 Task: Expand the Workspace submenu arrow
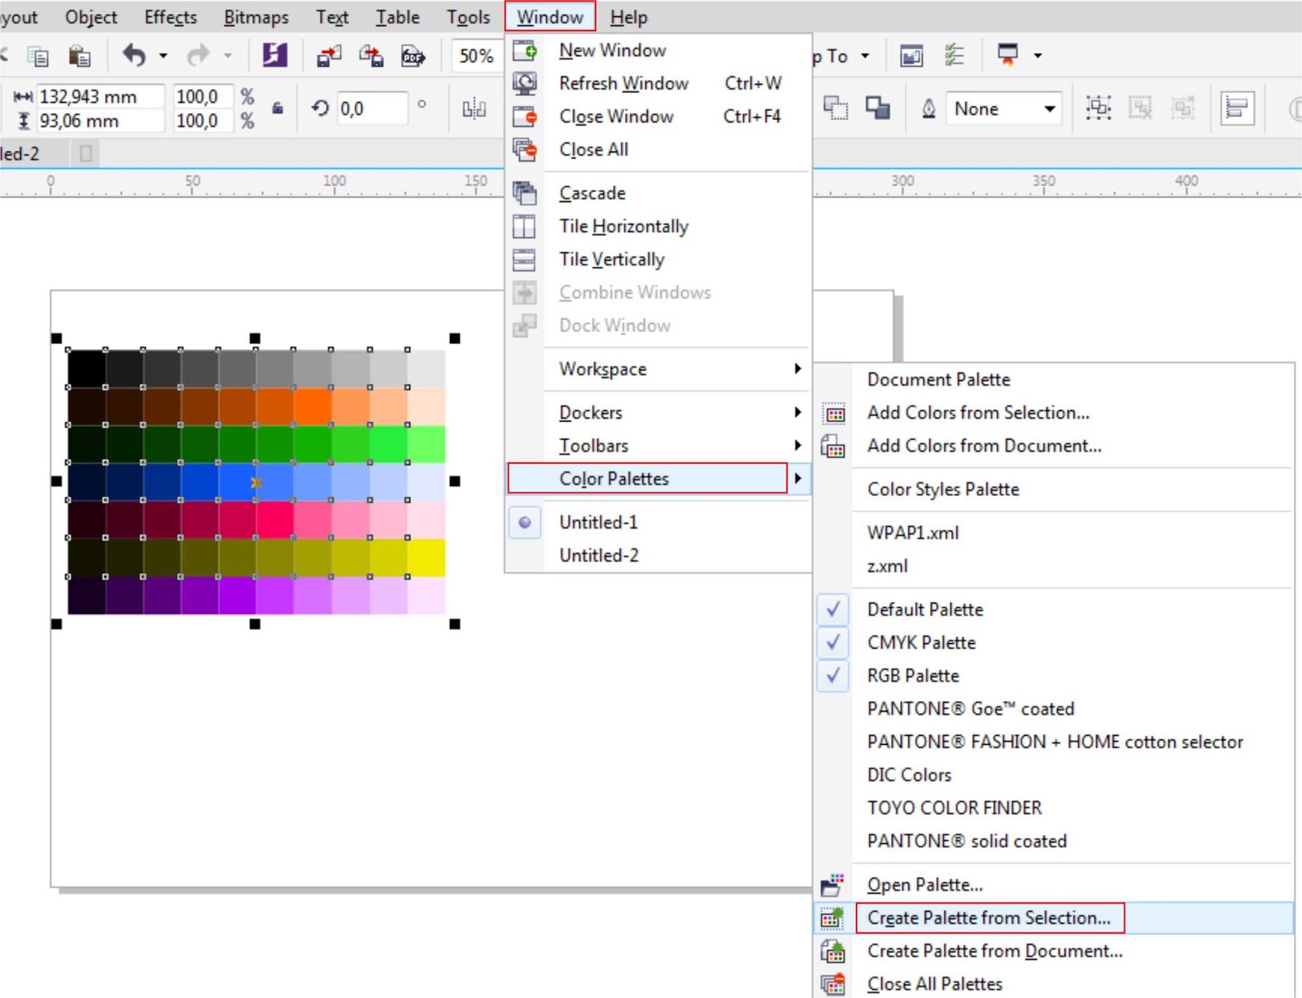(798, 369)
